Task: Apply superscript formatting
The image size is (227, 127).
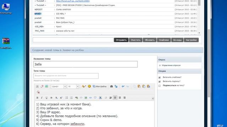Action: tap(61, 98)
